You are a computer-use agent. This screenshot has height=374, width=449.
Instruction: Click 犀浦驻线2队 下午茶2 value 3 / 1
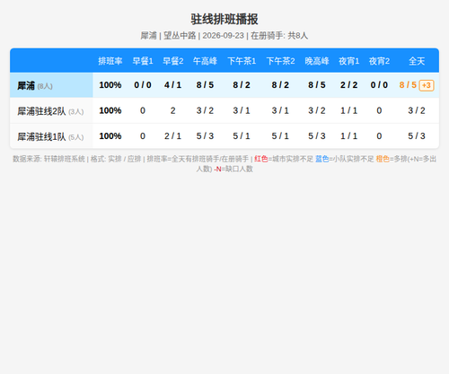(x=280, y=110)
